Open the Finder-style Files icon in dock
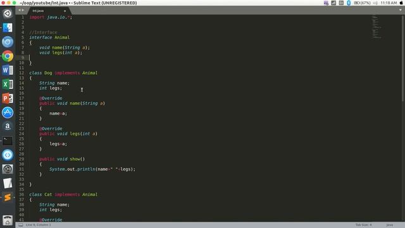Image resolution: width=405 pixels, height=228 pixels. click(8, 28)
